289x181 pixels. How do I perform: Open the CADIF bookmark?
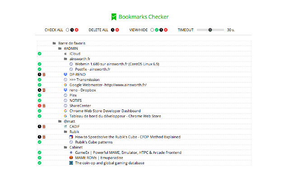[x=75, y=127]
